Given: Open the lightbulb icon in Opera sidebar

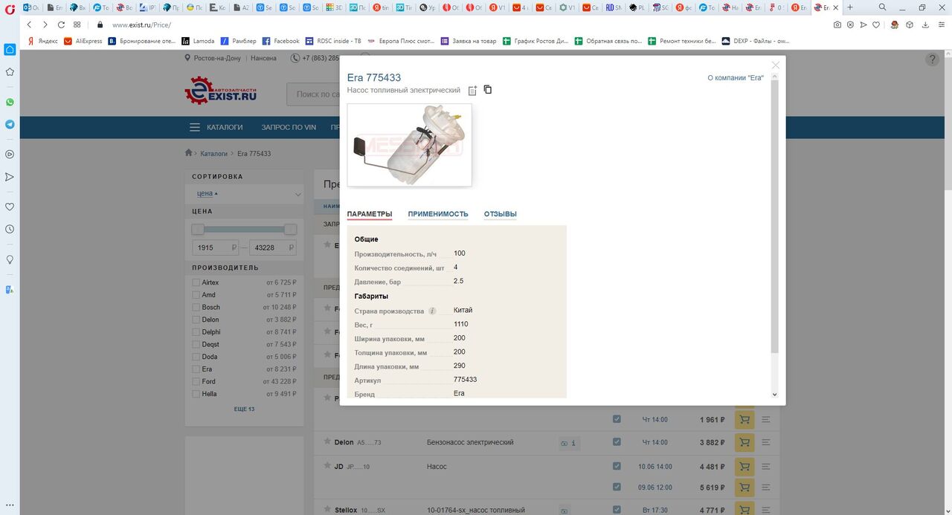Looking at the screenshot, I should pos(10,259).
